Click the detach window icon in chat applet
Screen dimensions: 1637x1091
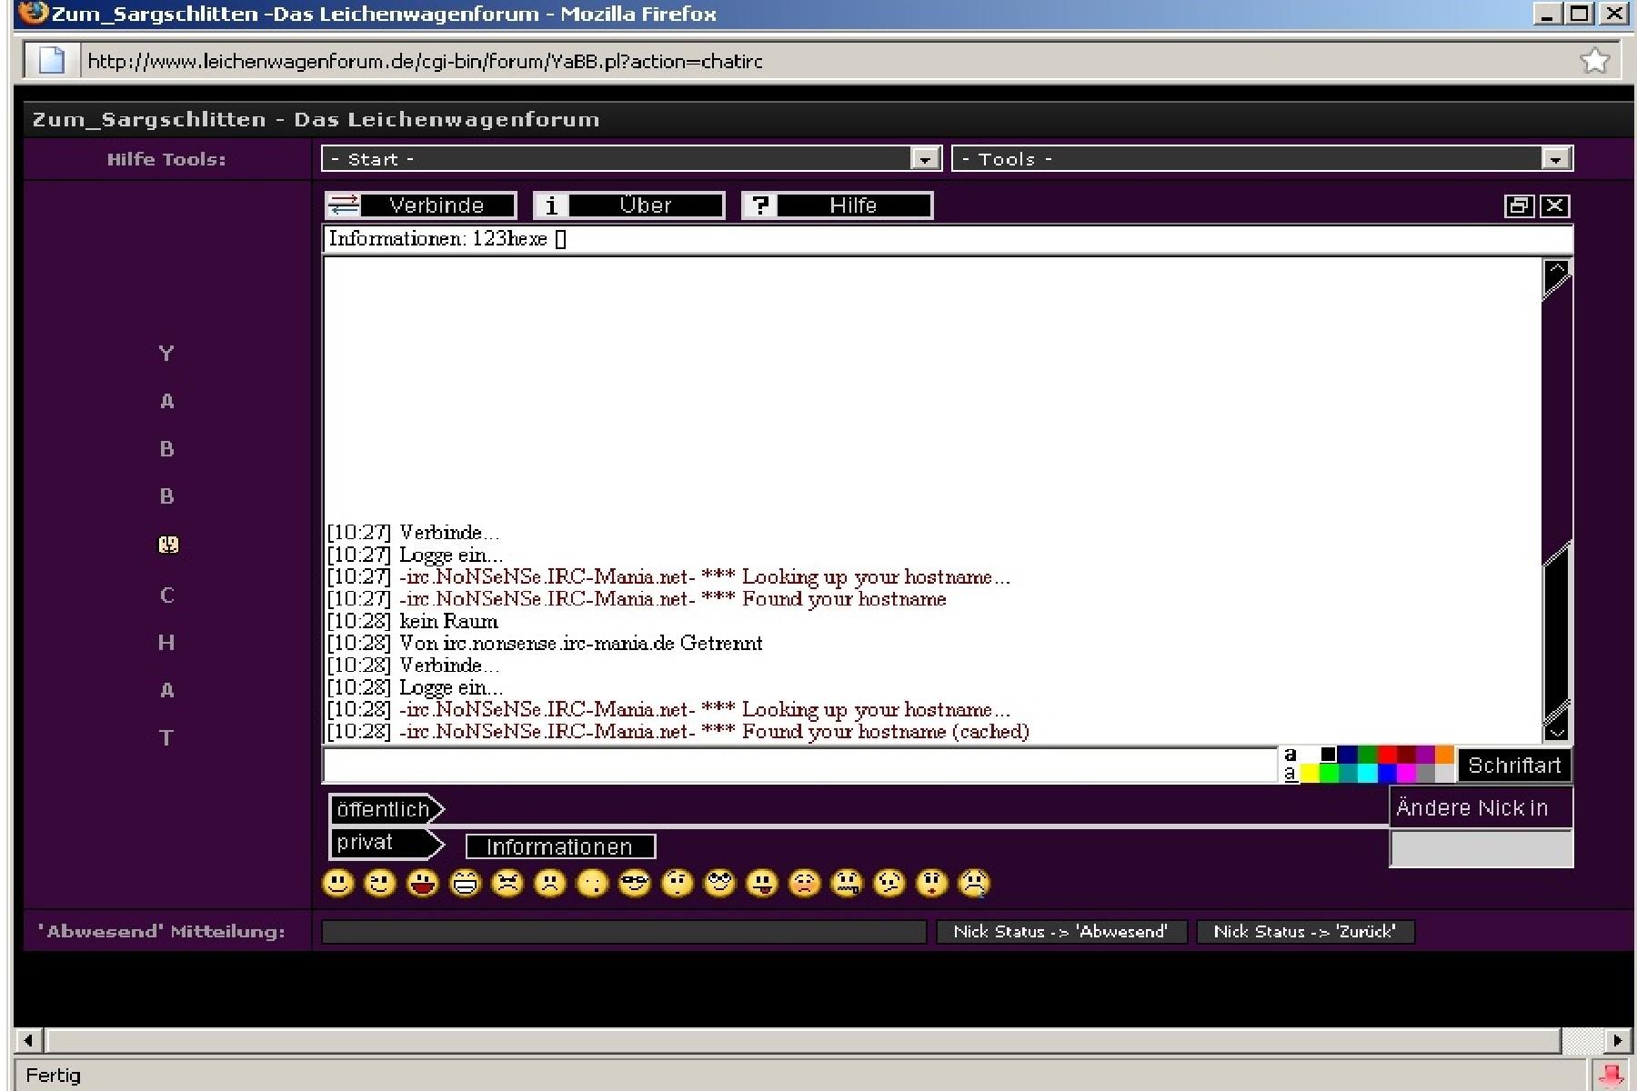point(1519,206)
